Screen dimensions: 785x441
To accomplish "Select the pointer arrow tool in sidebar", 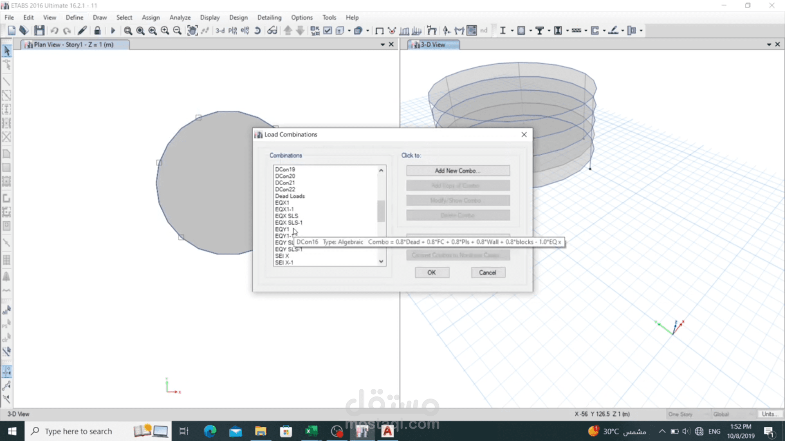I will tap(7, 50).
